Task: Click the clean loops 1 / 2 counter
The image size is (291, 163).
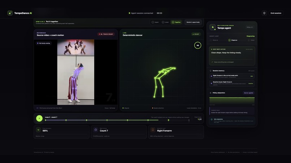Action: [x=200, y=119]
